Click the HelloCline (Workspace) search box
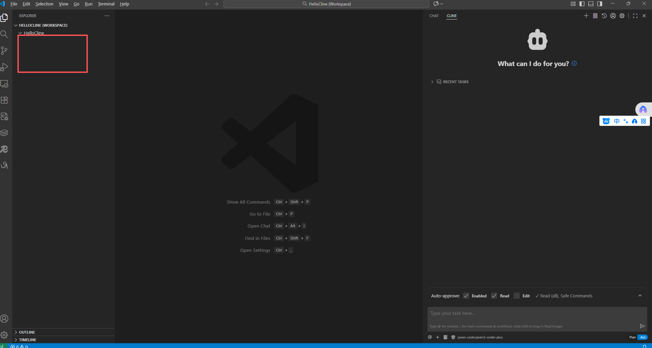652x348 pixels. tap(326, 4)
